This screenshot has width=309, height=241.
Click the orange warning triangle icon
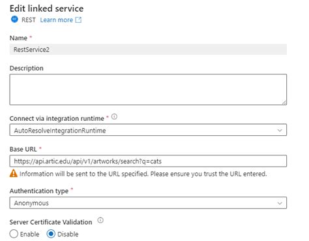(14, 174)
